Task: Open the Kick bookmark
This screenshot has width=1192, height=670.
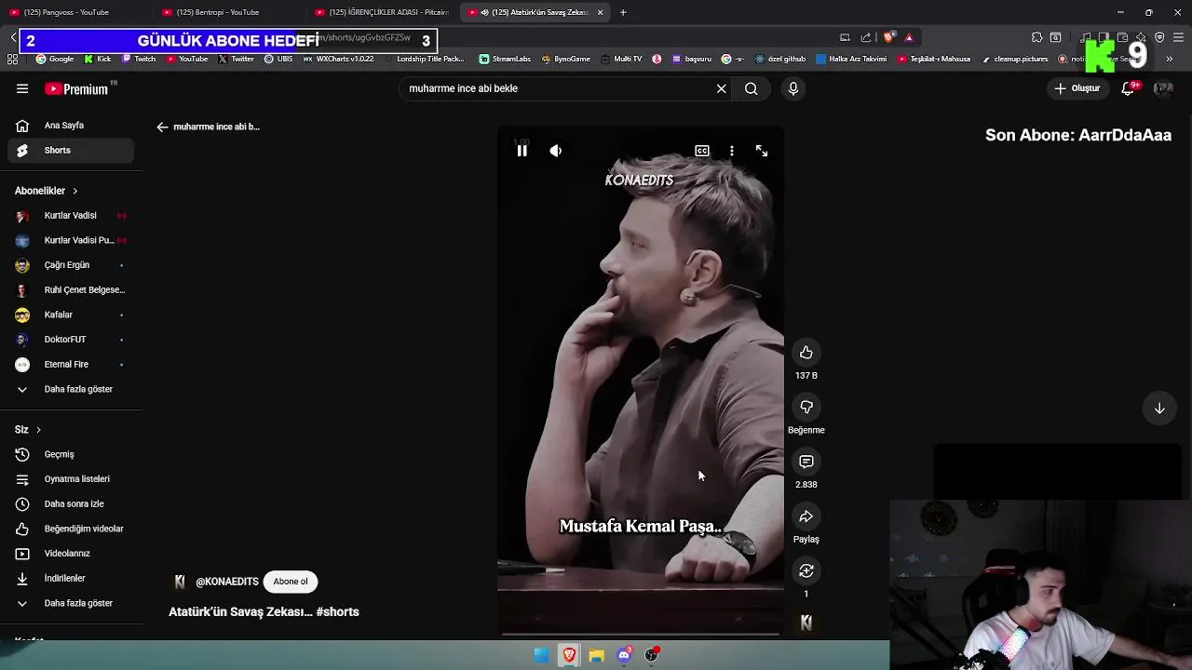Action: tap(98, 59)
